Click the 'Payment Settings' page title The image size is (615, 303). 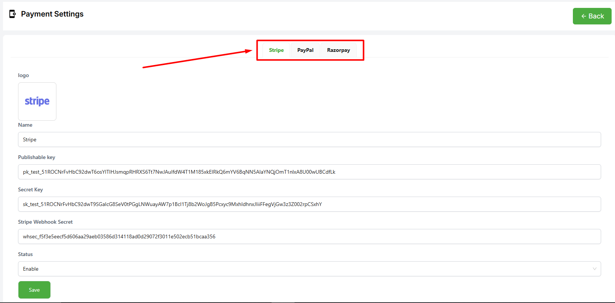point(52,14)
